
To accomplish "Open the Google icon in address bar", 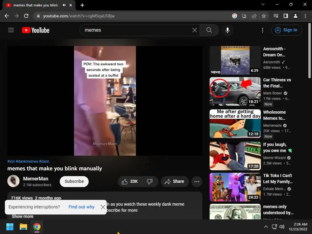I will click(235, 16).
